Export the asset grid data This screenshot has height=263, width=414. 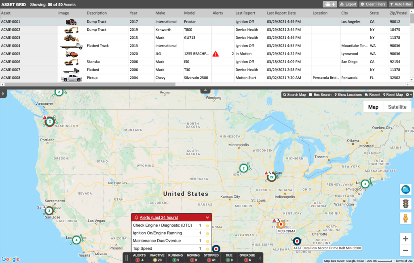point(348,4)
